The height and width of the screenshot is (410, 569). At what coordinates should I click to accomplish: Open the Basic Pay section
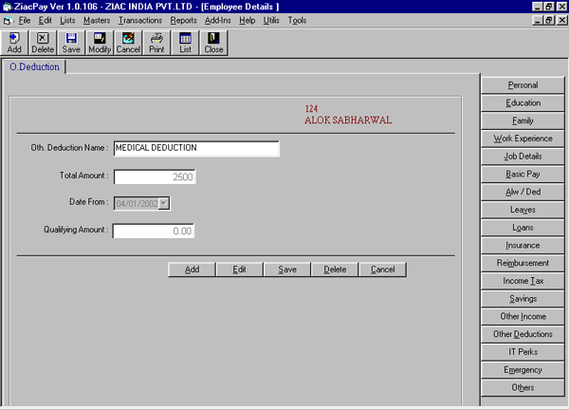[x=523, y=174]
